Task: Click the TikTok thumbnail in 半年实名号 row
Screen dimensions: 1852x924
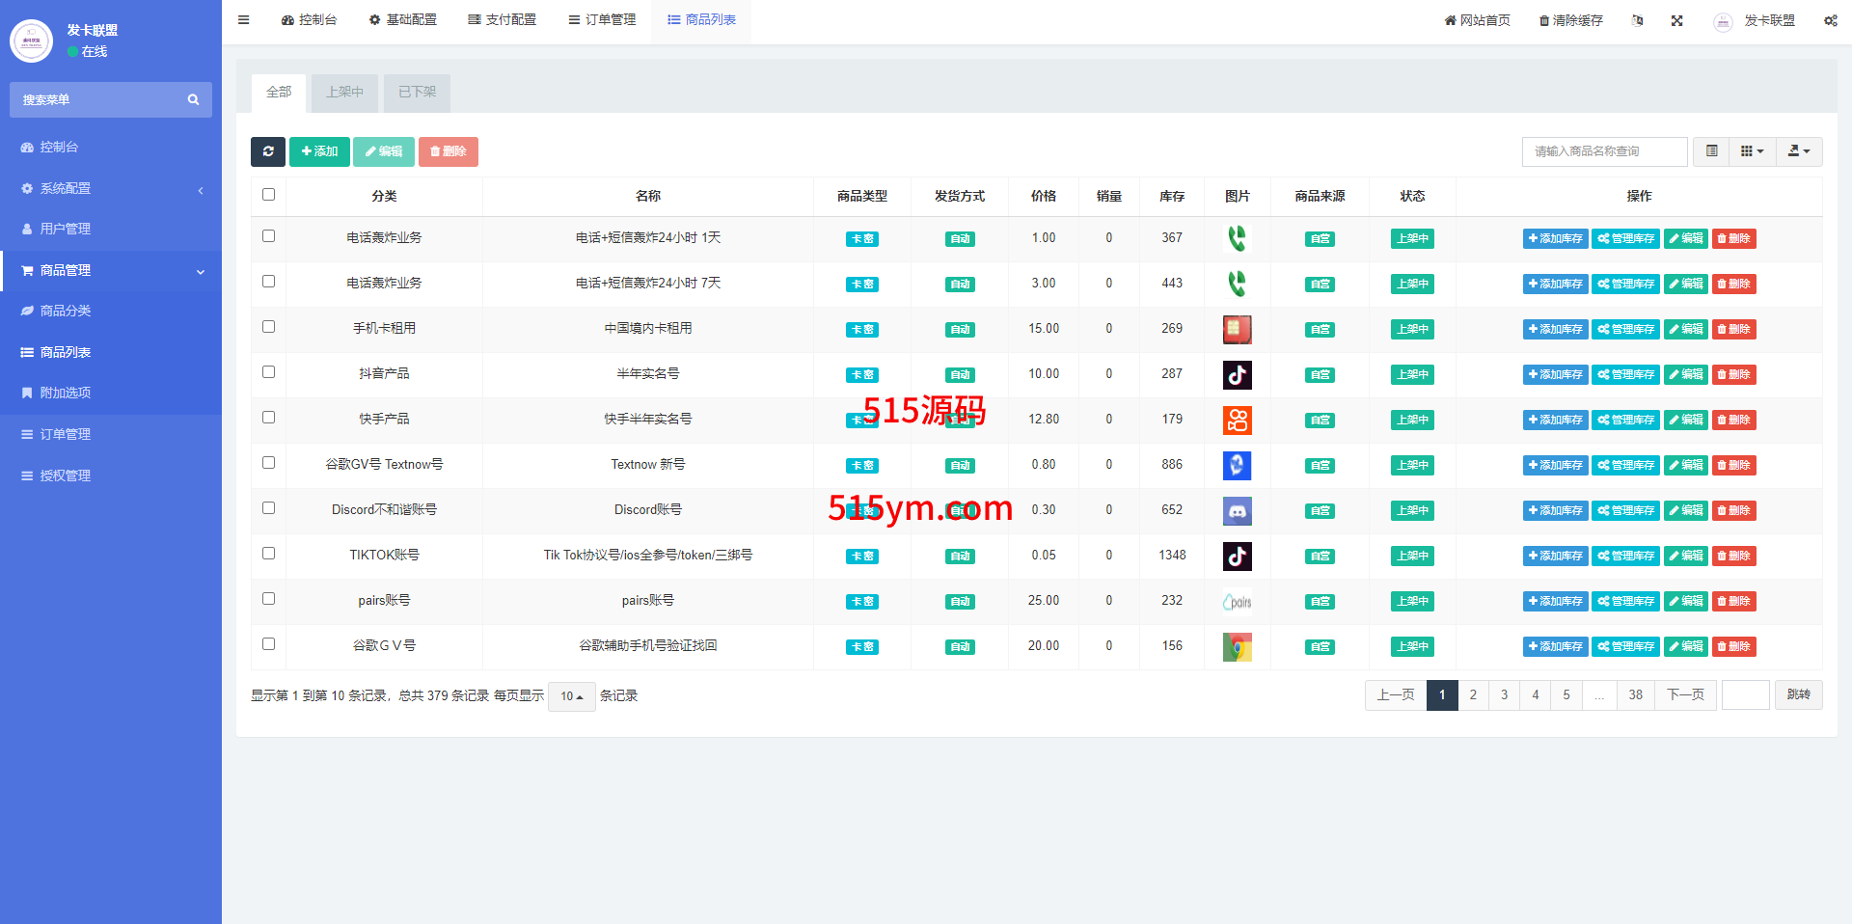Action: click(1237, 374)
